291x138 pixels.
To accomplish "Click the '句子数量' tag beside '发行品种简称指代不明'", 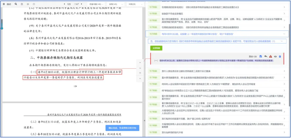I will tap(153, 132).
